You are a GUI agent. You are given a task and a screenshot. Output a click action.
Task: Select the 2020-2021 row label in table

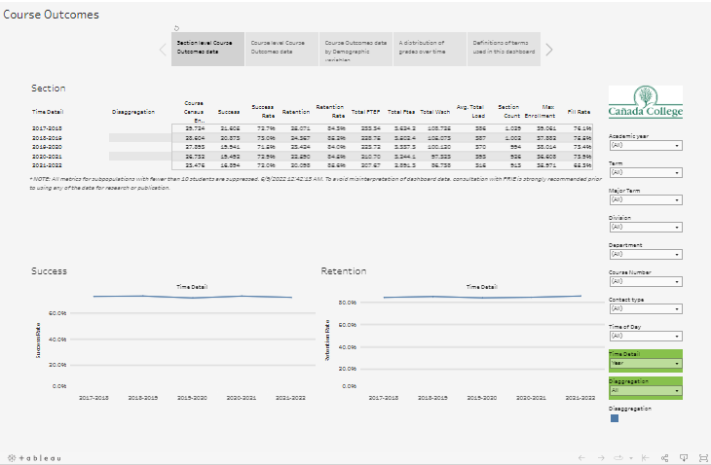click(x=47, y=157)
